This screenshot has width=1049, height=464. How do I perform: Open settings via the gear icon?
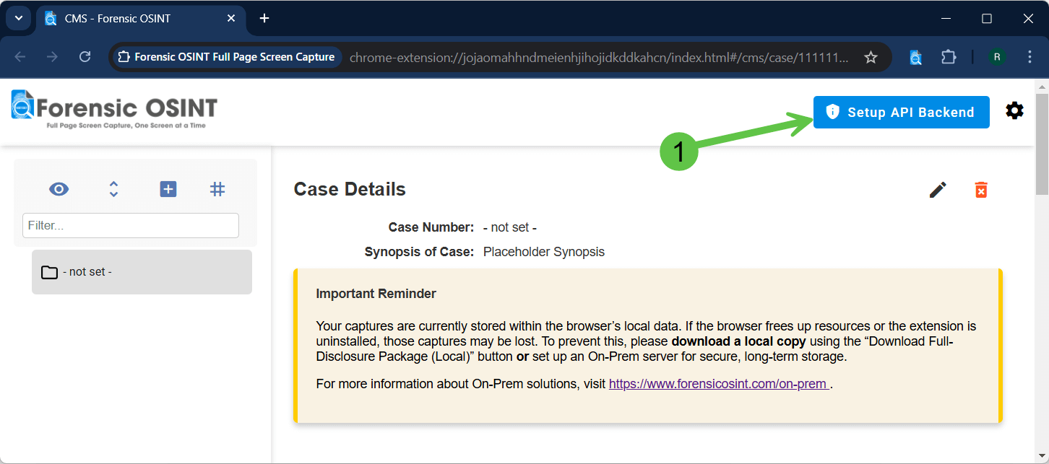click(x=1014, y=111)
